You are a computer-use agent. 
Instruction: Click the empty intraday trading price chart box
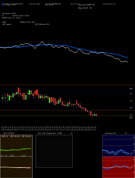pyautogui.click(x=54, y=151)
